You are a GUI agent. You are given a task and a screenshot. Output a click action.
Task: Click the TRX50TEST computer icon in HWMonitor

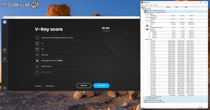point(143,9)
